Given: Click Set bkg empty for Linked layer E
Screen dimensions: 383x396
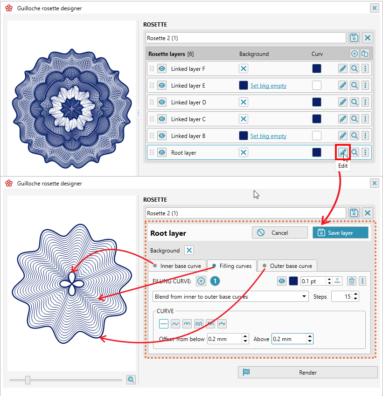Looking at the screenshot, I should (x=268, y=85).
